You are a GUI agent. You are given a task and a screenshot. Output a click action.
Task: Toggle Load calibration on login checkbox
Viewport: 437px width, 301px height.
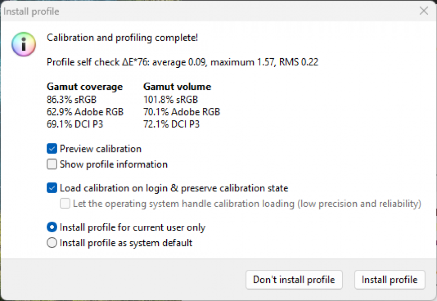52,188
